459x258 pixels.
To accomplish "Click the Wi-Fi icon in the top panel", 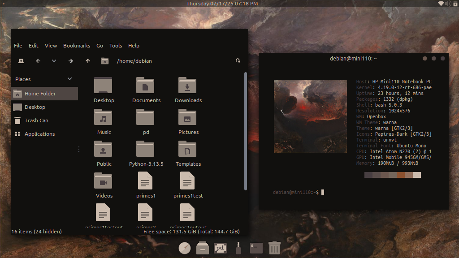I will click(x=441, y=4).
